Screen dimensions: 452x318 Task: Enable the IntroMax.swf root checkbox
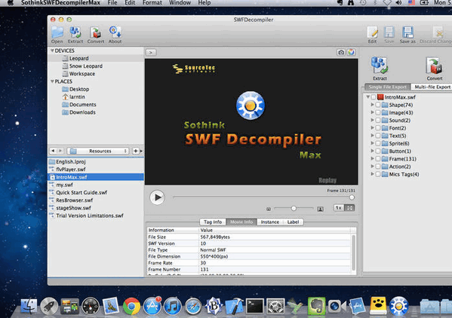point(374,97)
